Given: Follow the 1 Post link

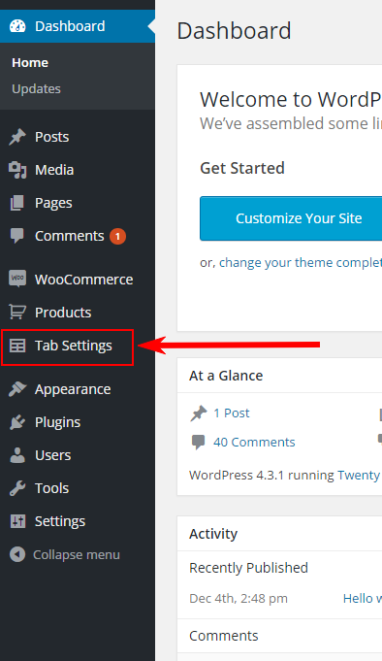Looking at the screenshot, I should click(x=231, y=413).
